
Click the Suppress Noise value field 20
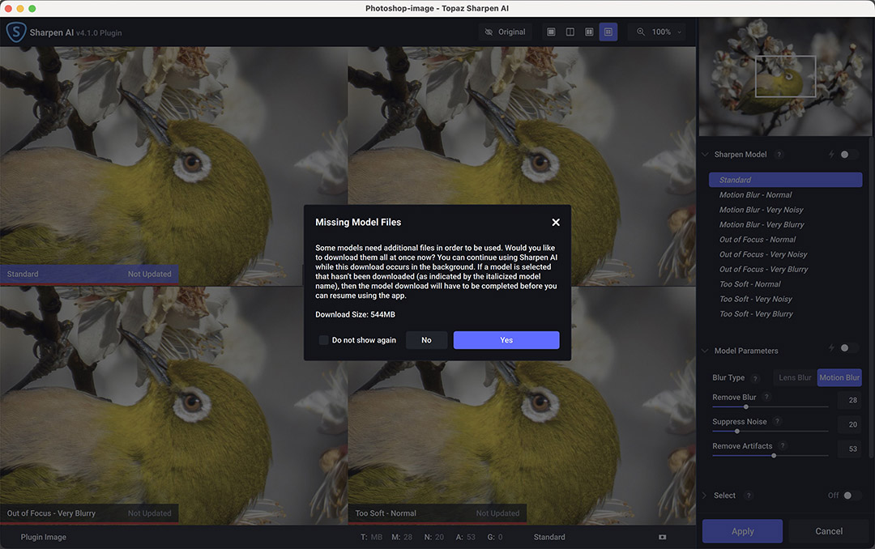point(850,424)
